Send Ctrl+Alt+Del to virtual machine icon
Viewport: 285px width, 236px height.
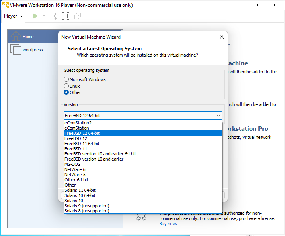coord(54,16)
